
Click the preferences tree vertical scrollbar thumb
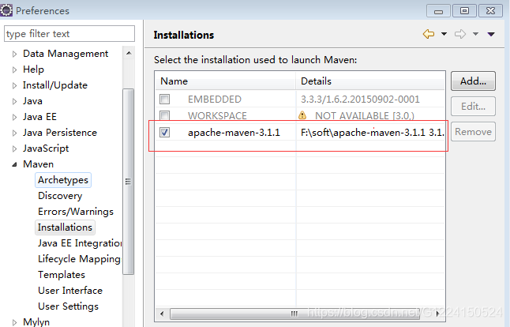(x=129, y=182)
